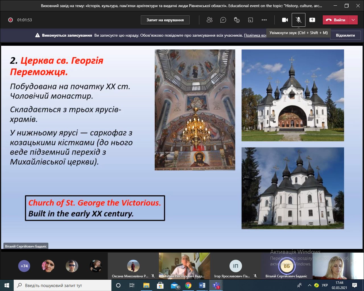The image size is (364, 291).
Task: Open Microsoft Teams in the taskbar
Action: point(216,285)
